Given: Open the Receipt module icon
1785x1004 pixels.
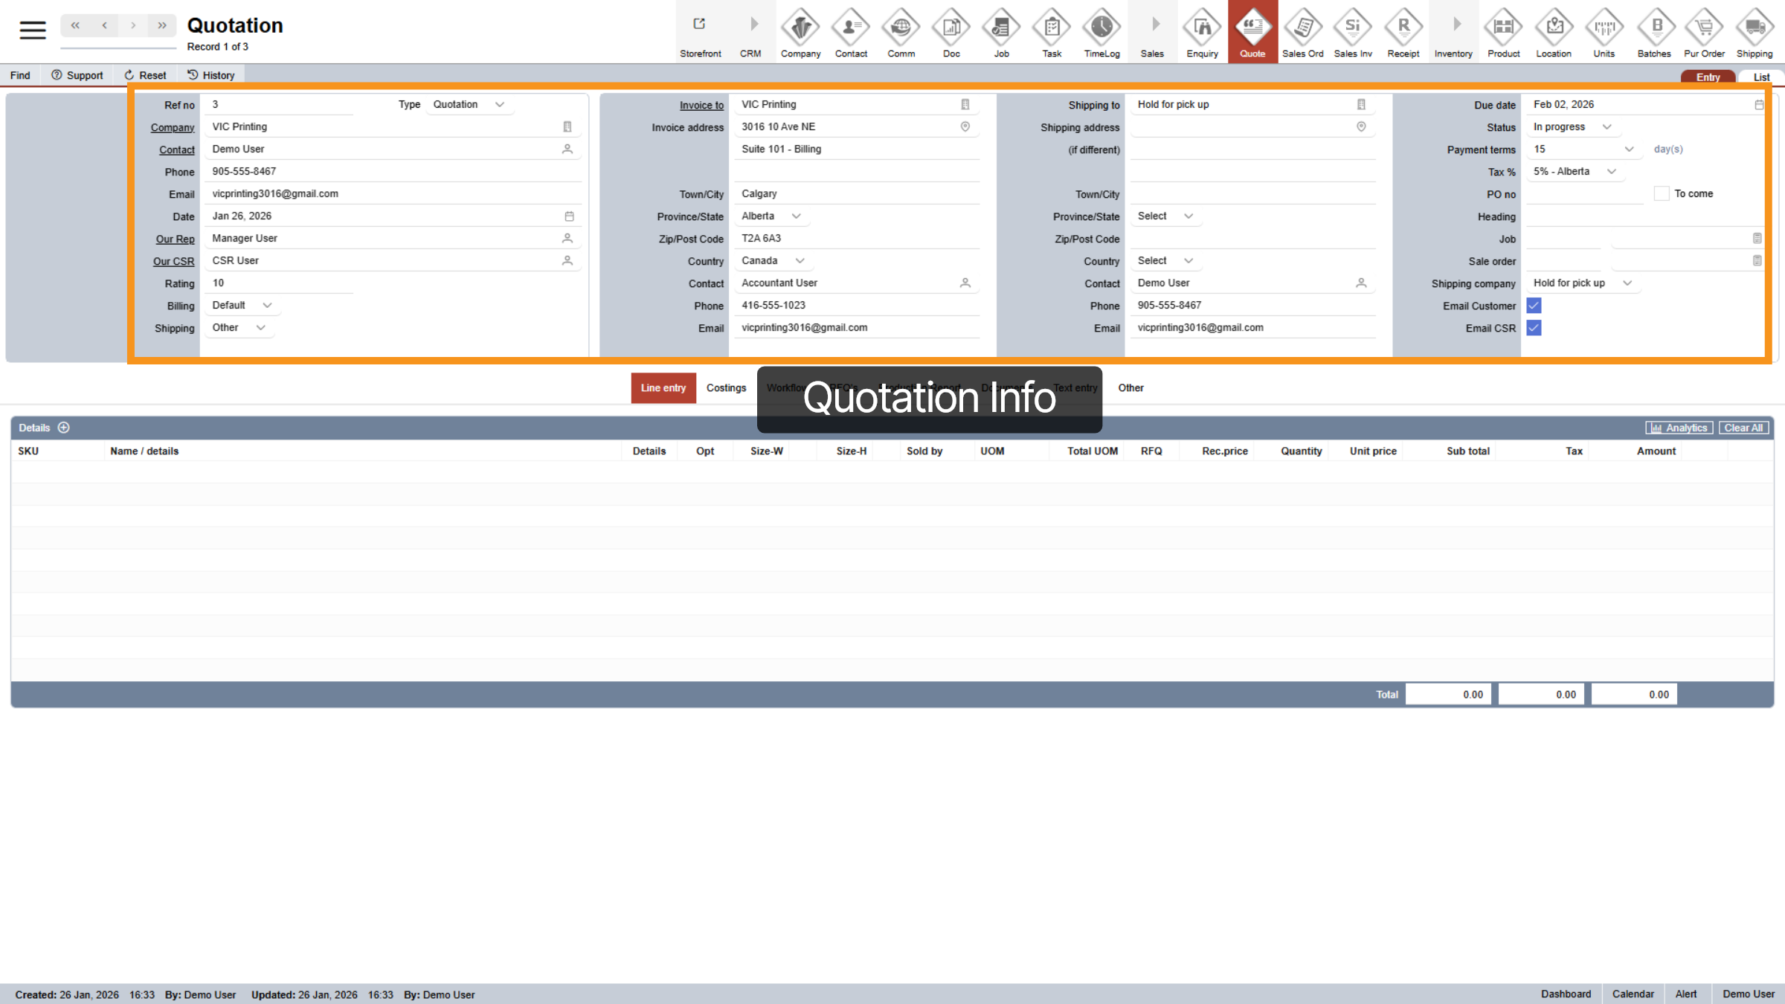Looking at the screenshot, I should click(1403, 28).
